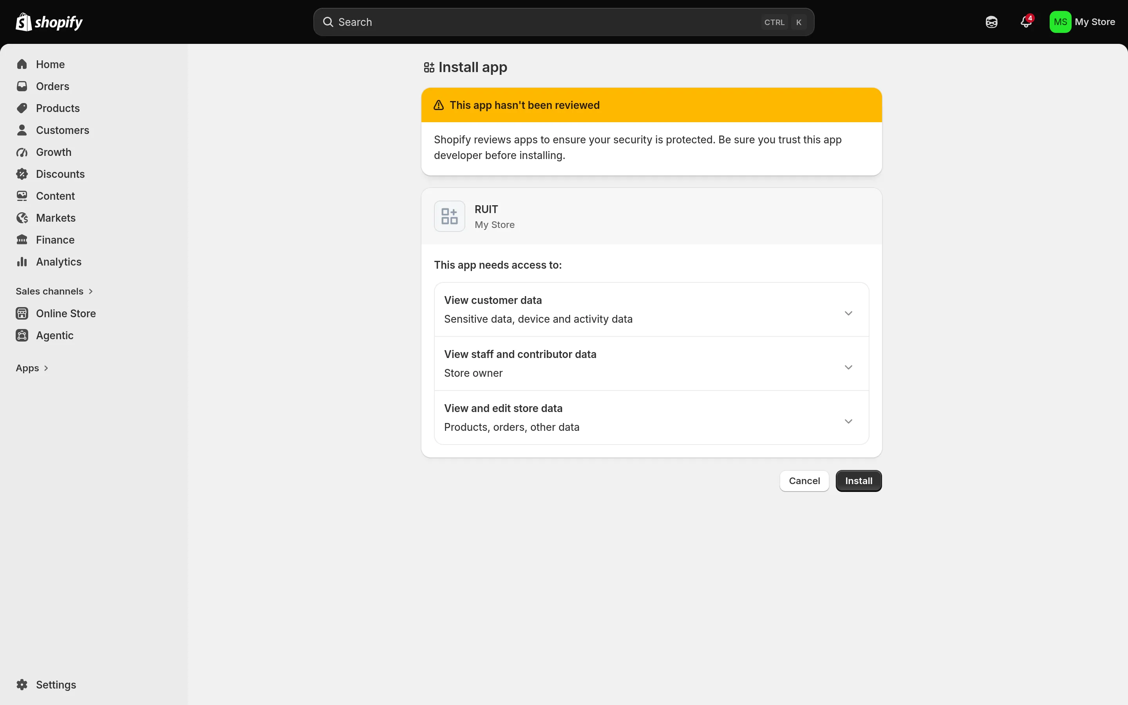The width and height of the screenshot is (1128, 705).
Task: Click the 'Install app' page heading
Action: (x=473, y=68)
